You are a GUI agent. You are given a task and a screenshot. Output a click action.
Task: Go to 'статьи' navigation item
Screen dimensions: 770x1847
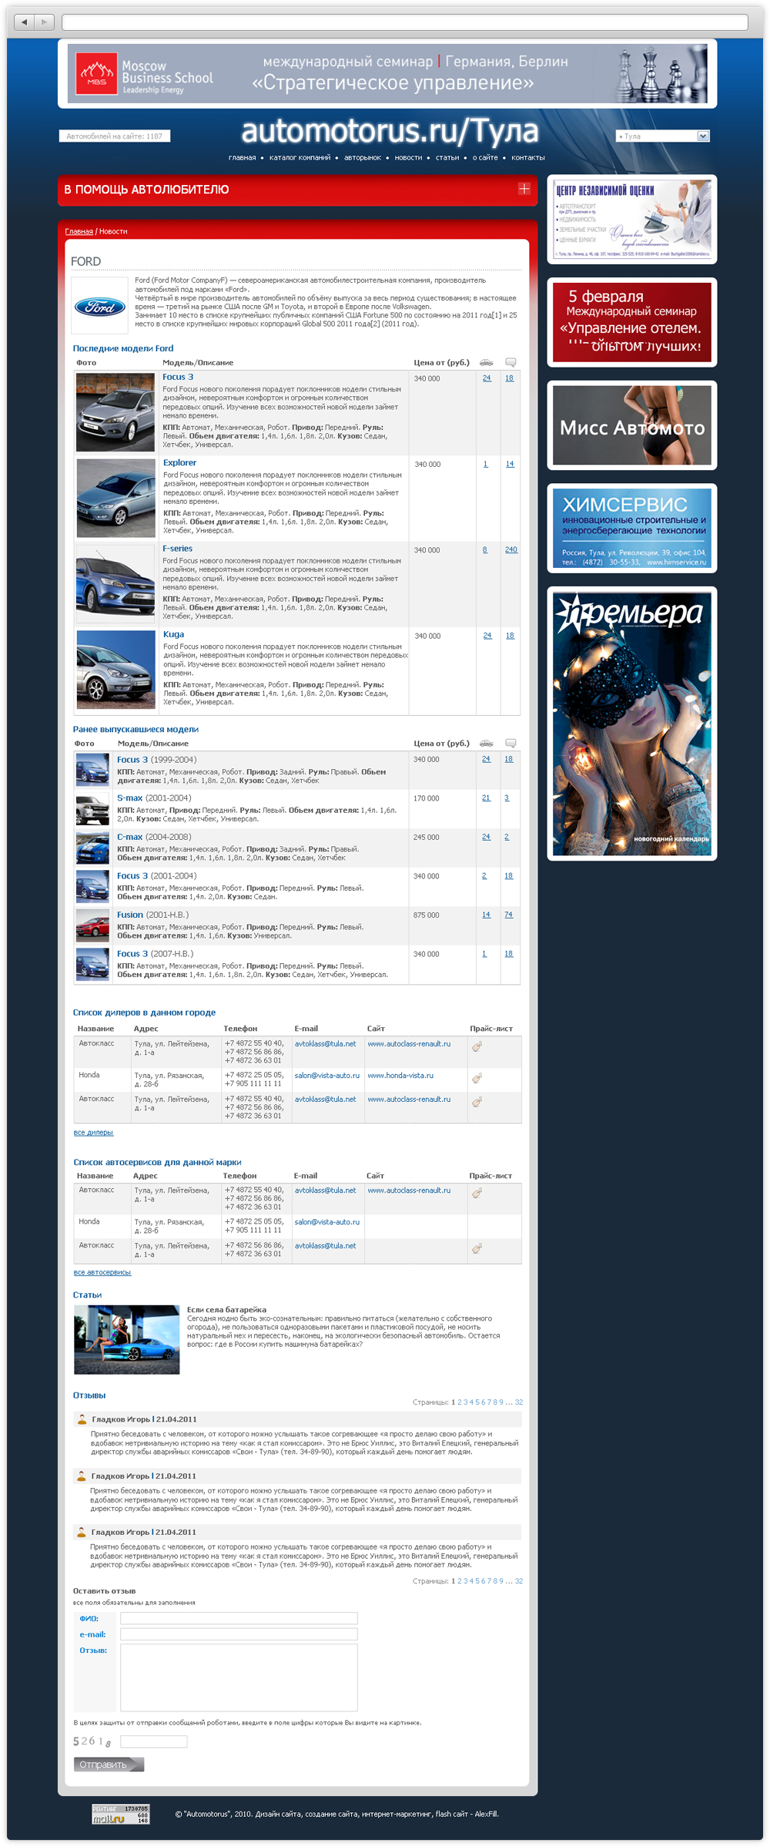tap(447, 158)
